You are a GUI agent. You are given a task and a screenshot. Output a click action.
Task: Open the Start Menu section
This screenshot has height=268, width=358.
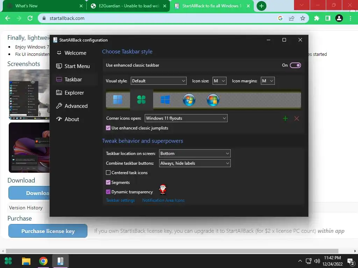pos(75,66)
